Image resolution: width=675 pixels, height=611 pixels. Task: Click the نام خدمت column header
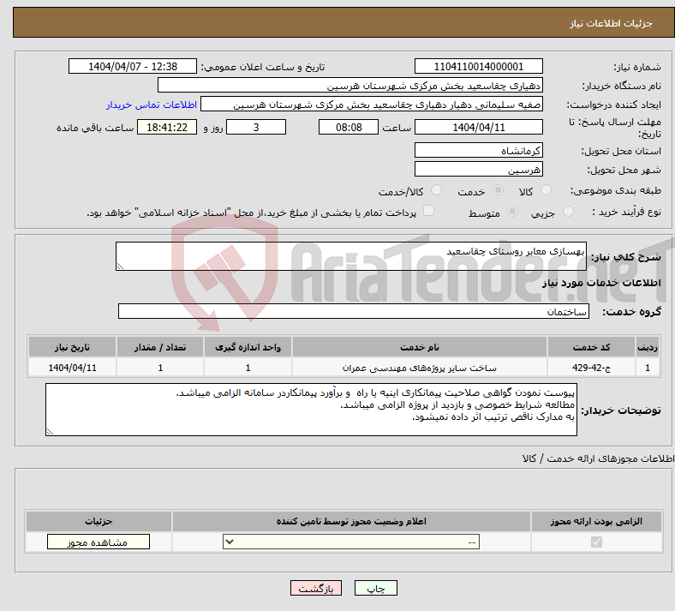pyautogui.click(x=419, y=347)
